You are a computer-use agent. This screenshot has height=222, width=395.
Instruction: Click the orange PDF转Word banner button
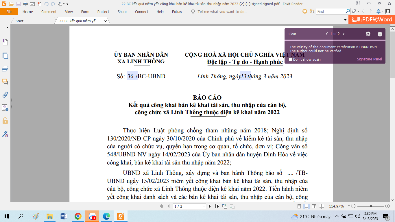click(x=372, y=19)
